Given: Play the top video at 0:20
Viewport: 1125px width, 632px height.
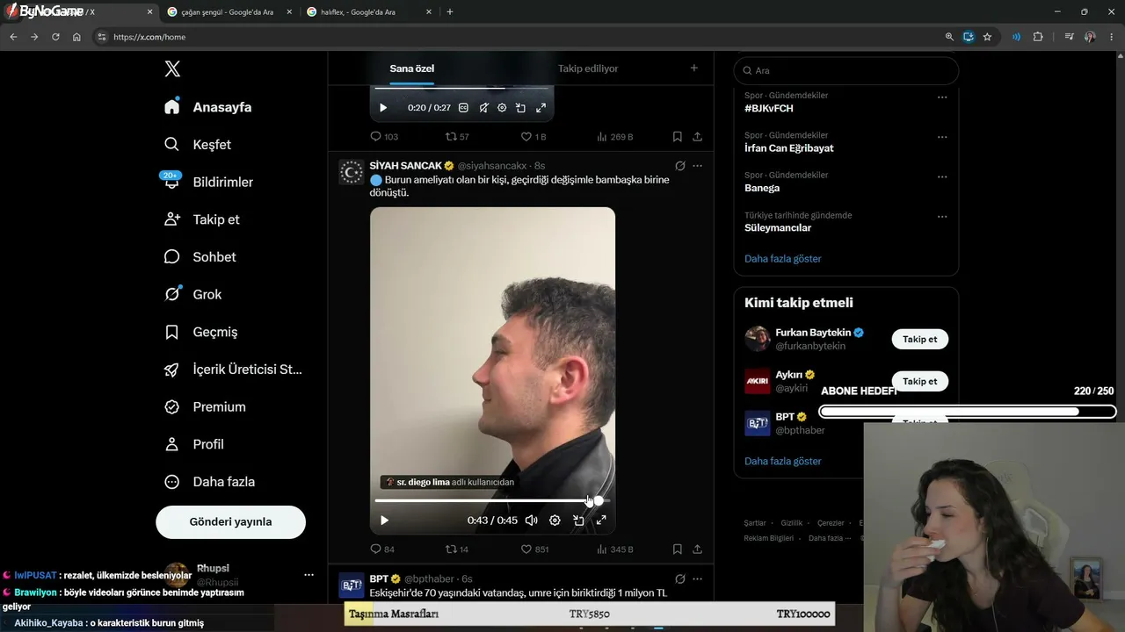Looking at the screenshot, I should click(x=383, y=108).
